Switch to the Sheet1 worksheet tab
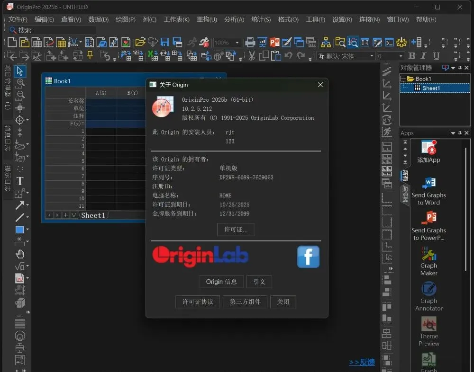The height and width of the screenshot is (372, 474). click(x=93, y=215)
